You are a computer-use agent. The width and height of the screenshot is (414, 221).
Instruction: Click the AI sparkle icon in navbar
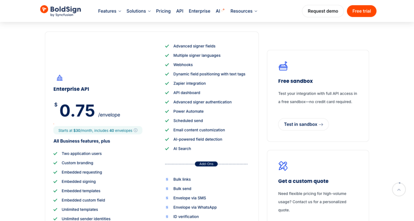[x=223, y=10]
